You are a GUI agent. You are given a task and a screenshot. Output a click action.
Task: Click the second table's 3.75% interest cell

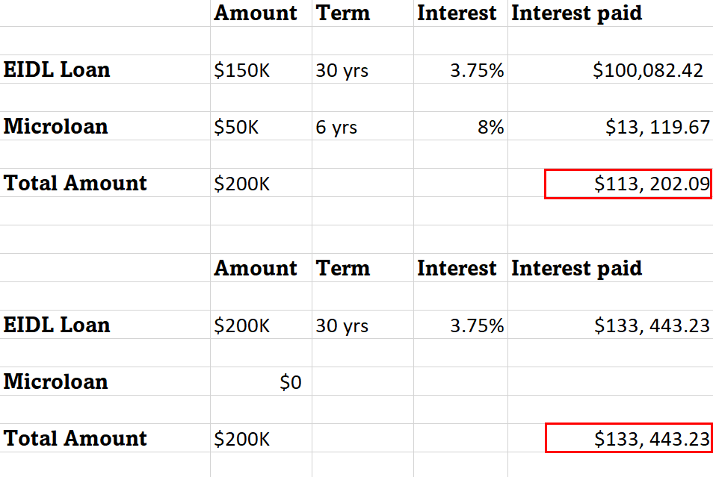click(x=460, y=325)
